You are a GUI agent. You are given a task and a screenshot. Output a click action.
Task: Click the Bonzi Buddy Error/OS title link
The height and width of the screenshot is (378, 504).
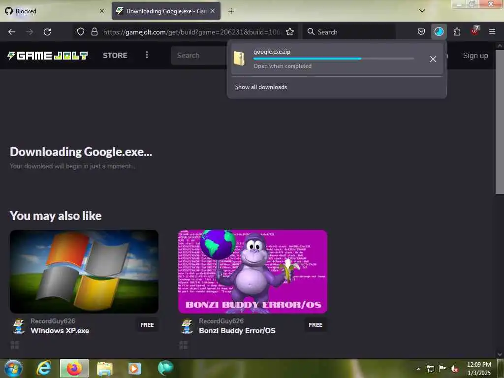click(x=237, y=331)
